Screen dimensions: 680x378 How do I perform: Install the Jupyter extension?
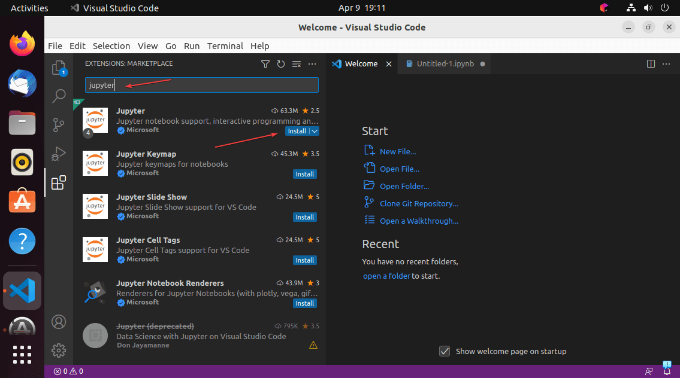click(297, 131)
